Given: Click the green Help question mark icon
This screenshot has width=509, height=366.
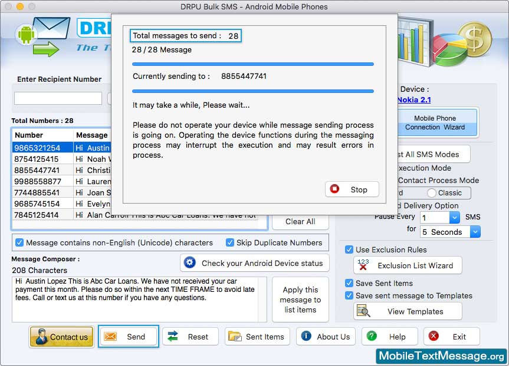Looking at the screenshot, I should point(372,336).
